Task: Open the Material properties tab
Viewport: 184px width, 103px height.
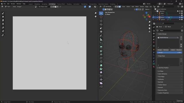Action: [x=154, y=67]
